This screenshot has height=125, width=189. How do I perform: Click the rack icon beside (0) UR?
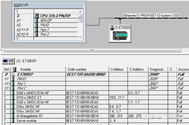coord(16,5)
